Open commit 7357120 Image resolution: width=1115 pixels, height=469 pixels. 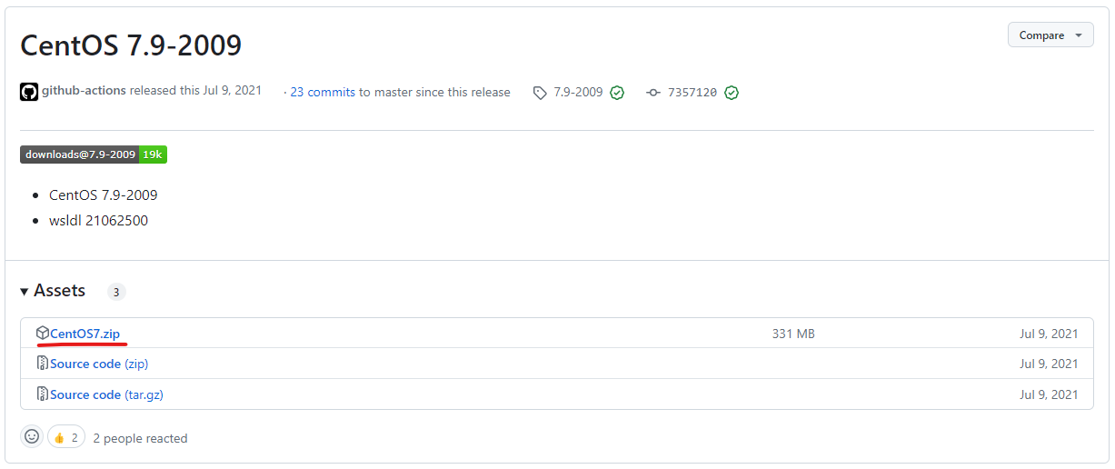[x=692, y=93]
